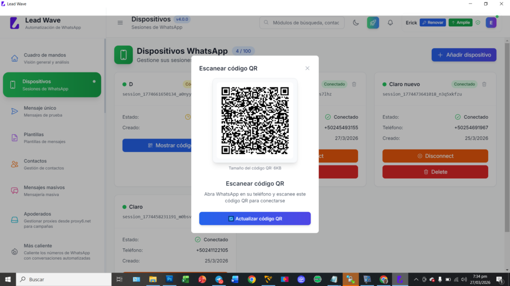Click the QR code image
The height and width of the screenshot is (286, 510).
(x=255, y=121)
